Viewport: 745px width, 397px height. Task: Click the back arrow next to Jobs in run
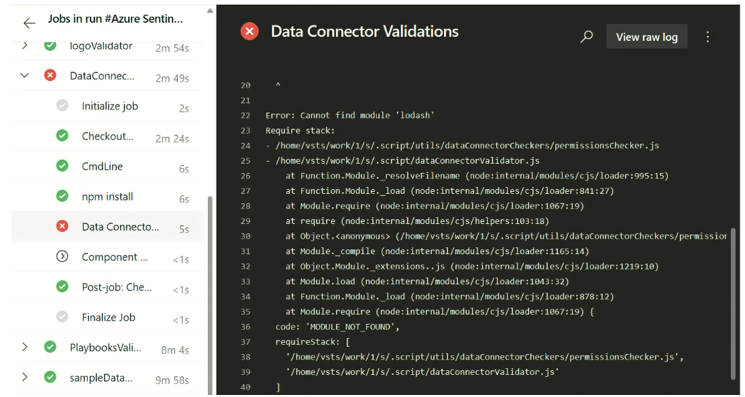pos(30,23)
